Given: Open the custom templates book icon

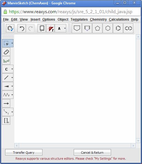Looking at the screenshot, I should [x=42, y=28].
